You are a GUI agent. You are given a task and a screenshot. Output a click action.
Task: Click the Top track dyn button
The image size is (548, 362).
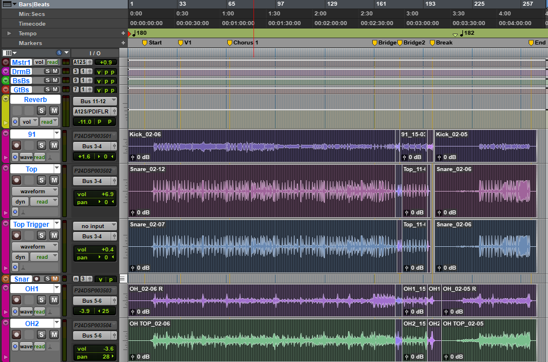tap(21, 202)
